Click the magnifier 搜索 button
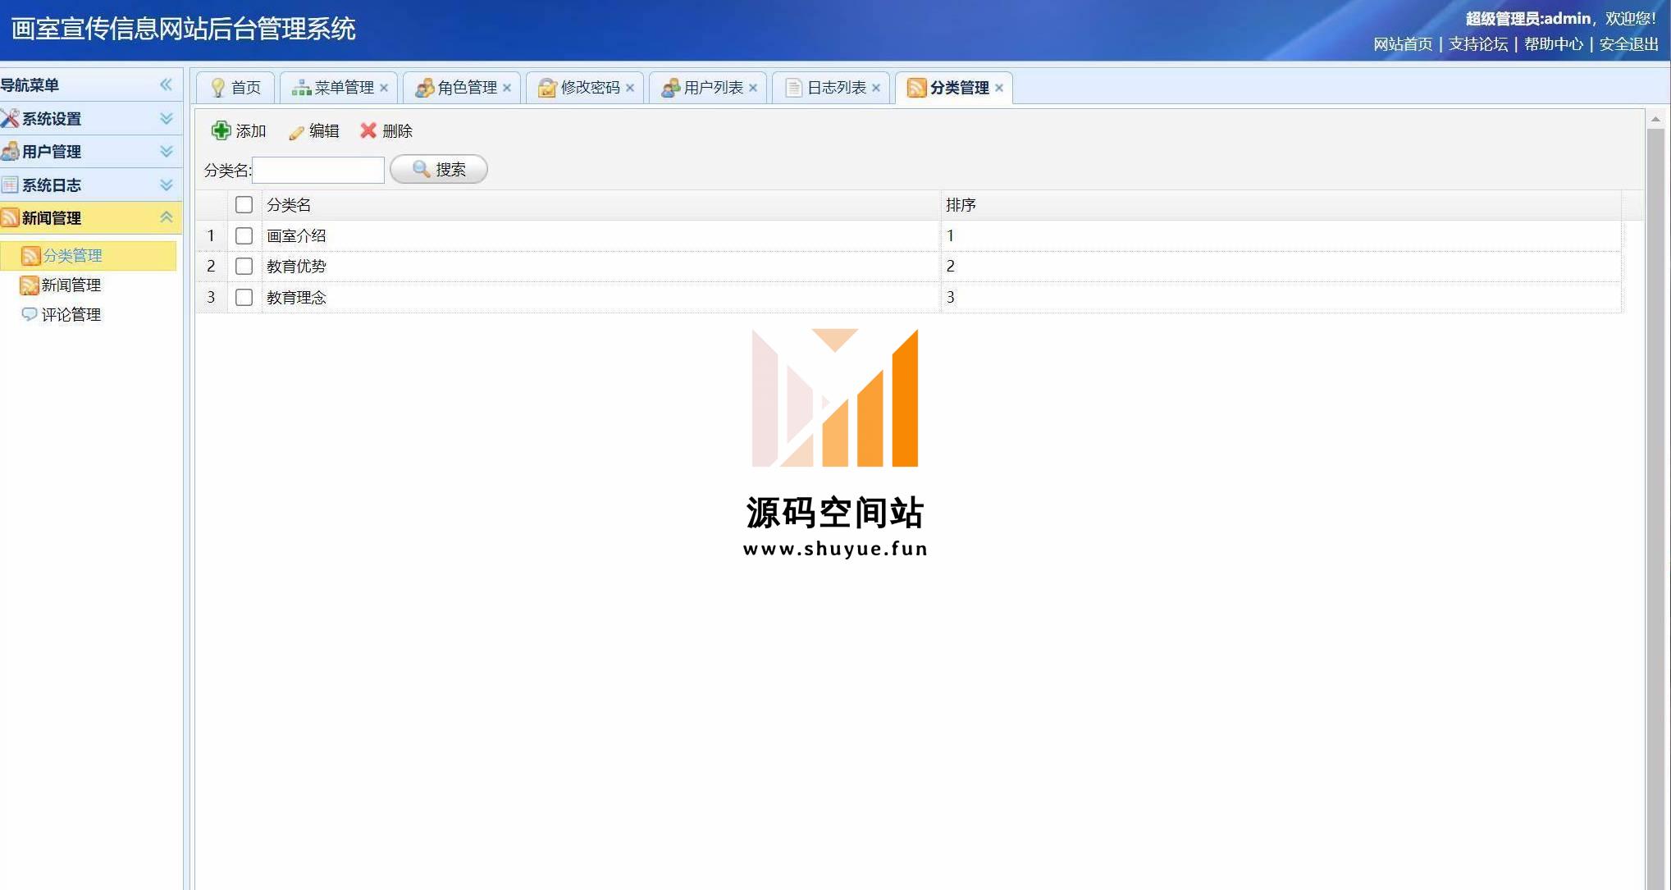The width and height of the screenshot is (1671, 890). click(439, 169)
